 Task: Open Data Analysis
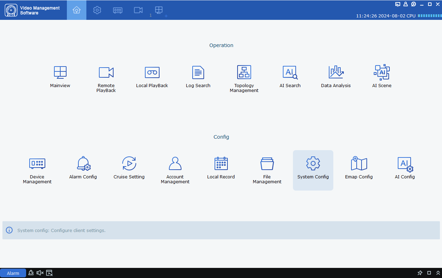[335, 76]
